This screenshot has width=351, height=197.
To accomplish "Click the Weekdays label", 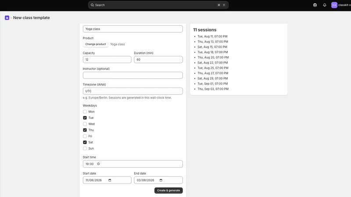I will click(x=90, y=106).
